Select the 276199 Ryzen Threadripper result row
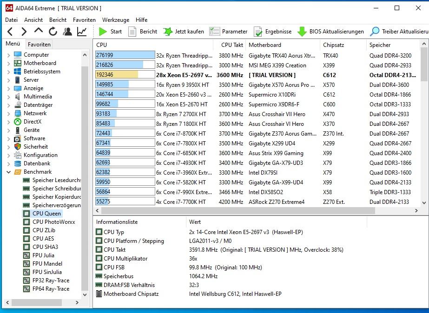The height and width of the screenshot is (313, 429). pyautogui.click(x=257, y=55)
